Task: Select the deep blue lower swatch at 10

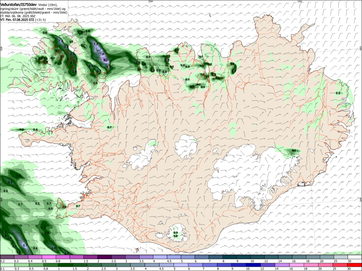Action: pos(254,265)
